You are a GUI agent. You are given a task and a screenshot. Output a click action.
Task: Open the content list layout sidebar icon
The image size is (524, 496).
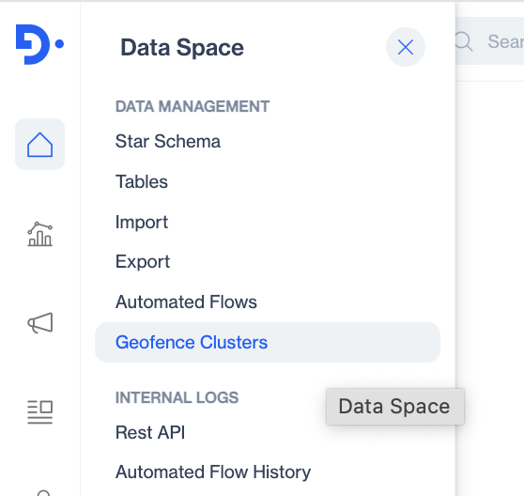pos(39,412)
